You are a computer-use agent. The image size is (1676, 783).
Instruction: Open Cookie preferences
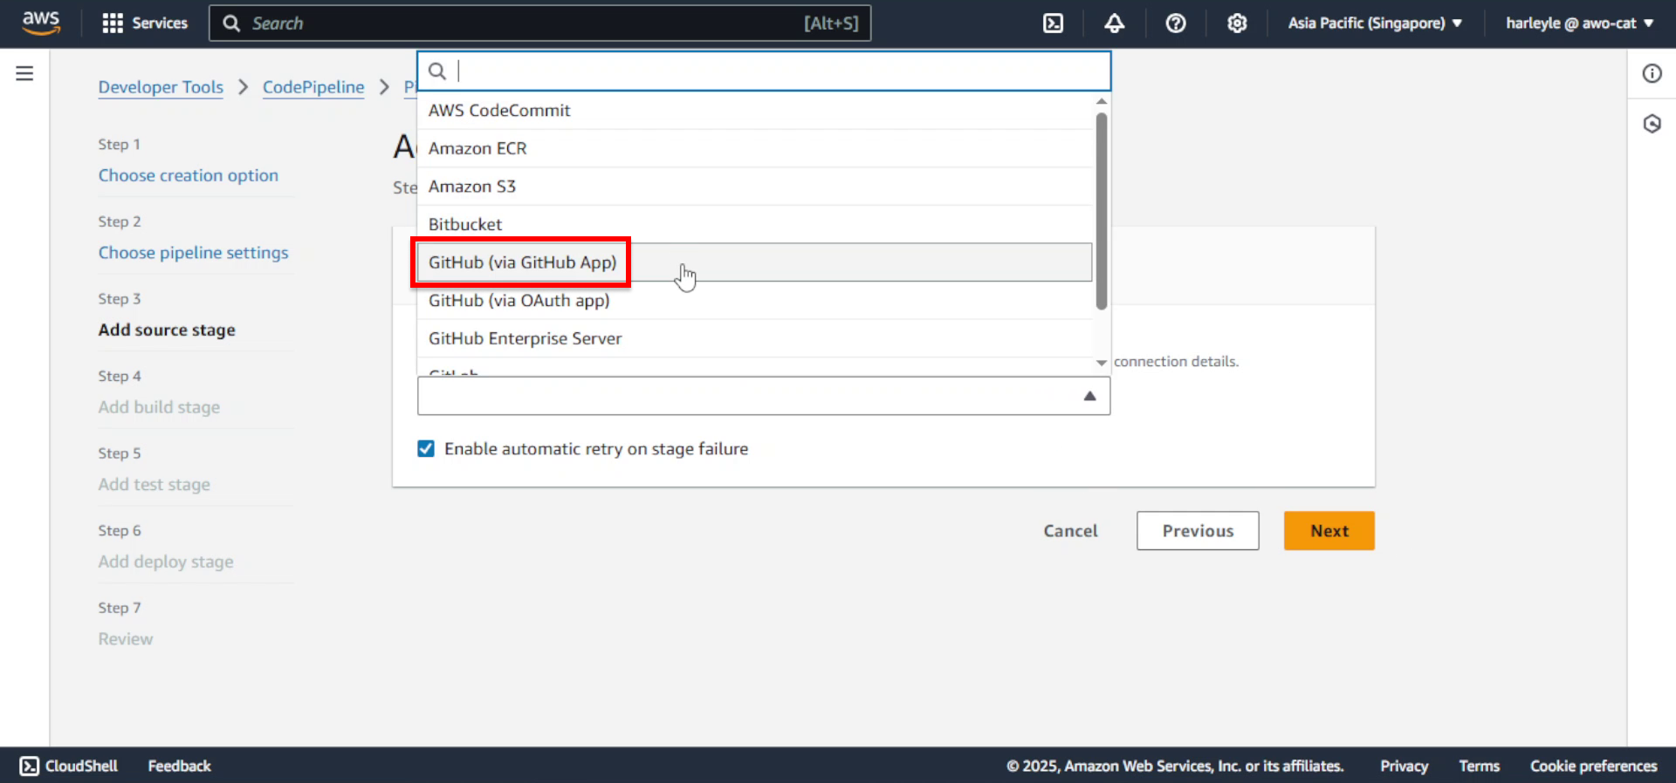pyautogui.click(x=1593, y=766)
